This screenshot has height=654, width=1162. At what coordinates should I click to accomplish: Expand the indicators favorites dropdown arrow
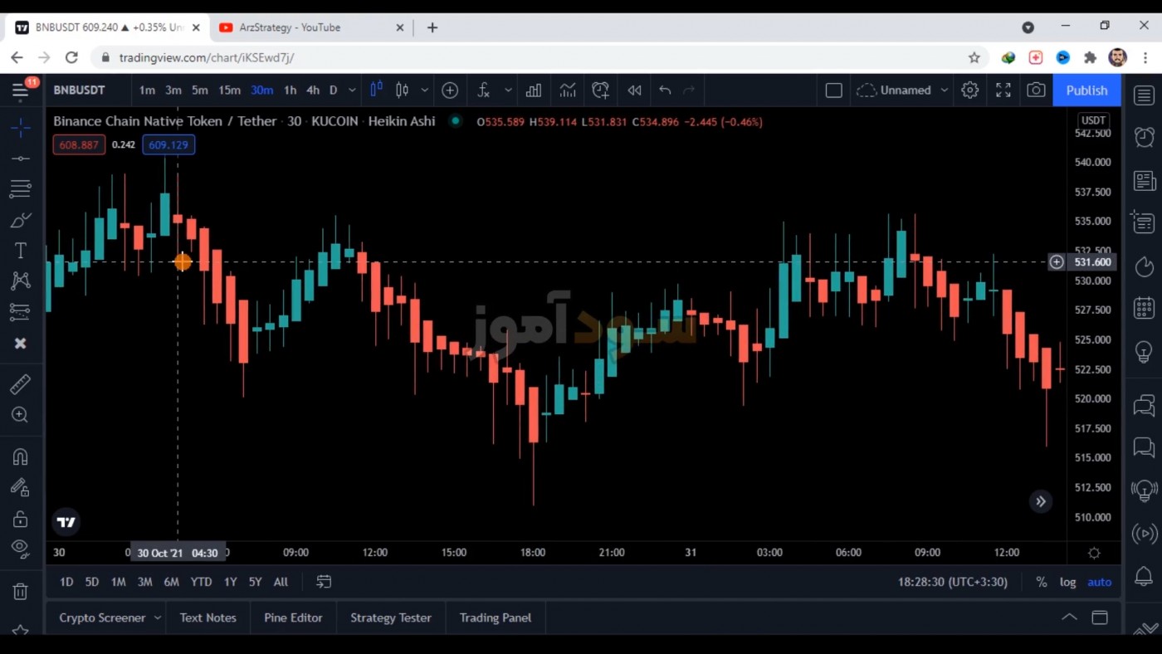(x=508, y=90)
